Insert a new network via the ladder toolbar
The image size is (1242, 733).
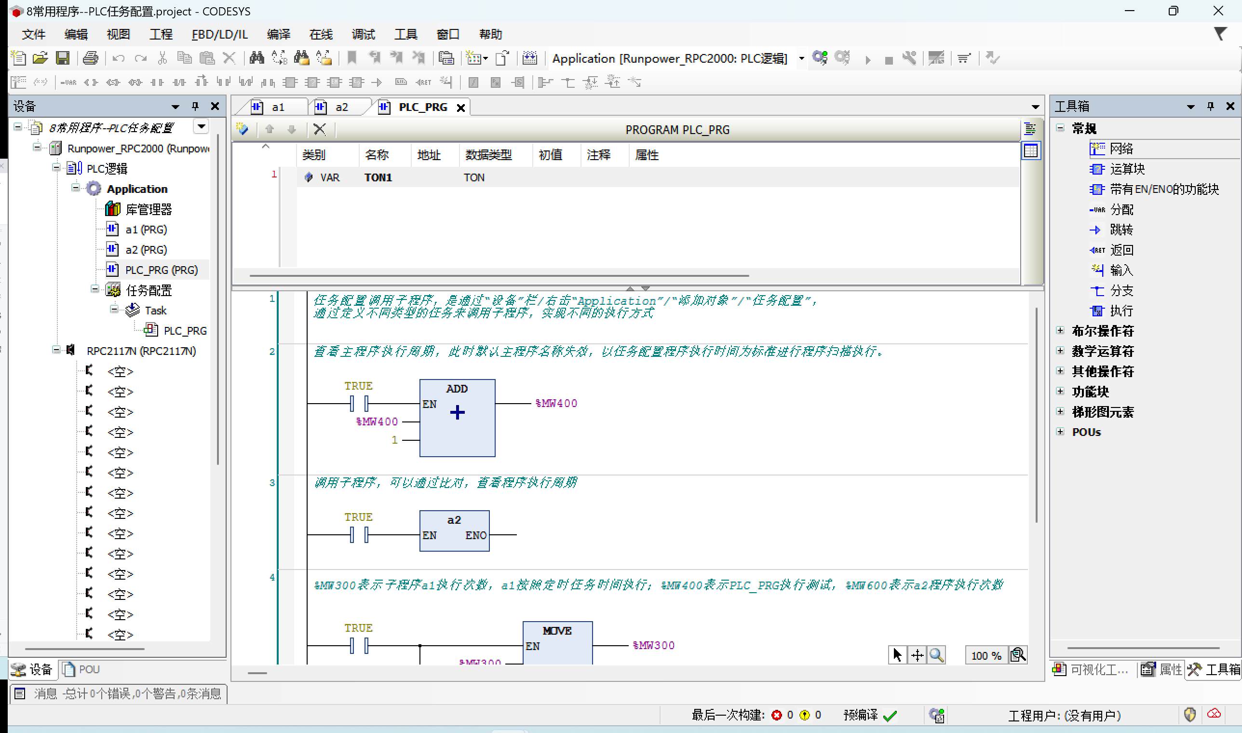pyautogui.click(x=19, y=82)
